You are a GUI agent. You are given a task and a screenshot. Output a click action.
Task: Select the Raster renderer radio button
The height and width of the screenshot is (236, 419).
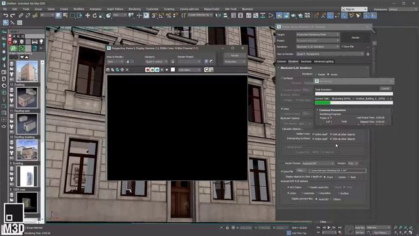(316, 74)
